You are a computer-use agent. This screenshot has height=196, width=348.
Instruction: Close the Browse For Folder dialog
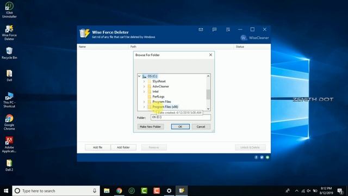[210, 55]
